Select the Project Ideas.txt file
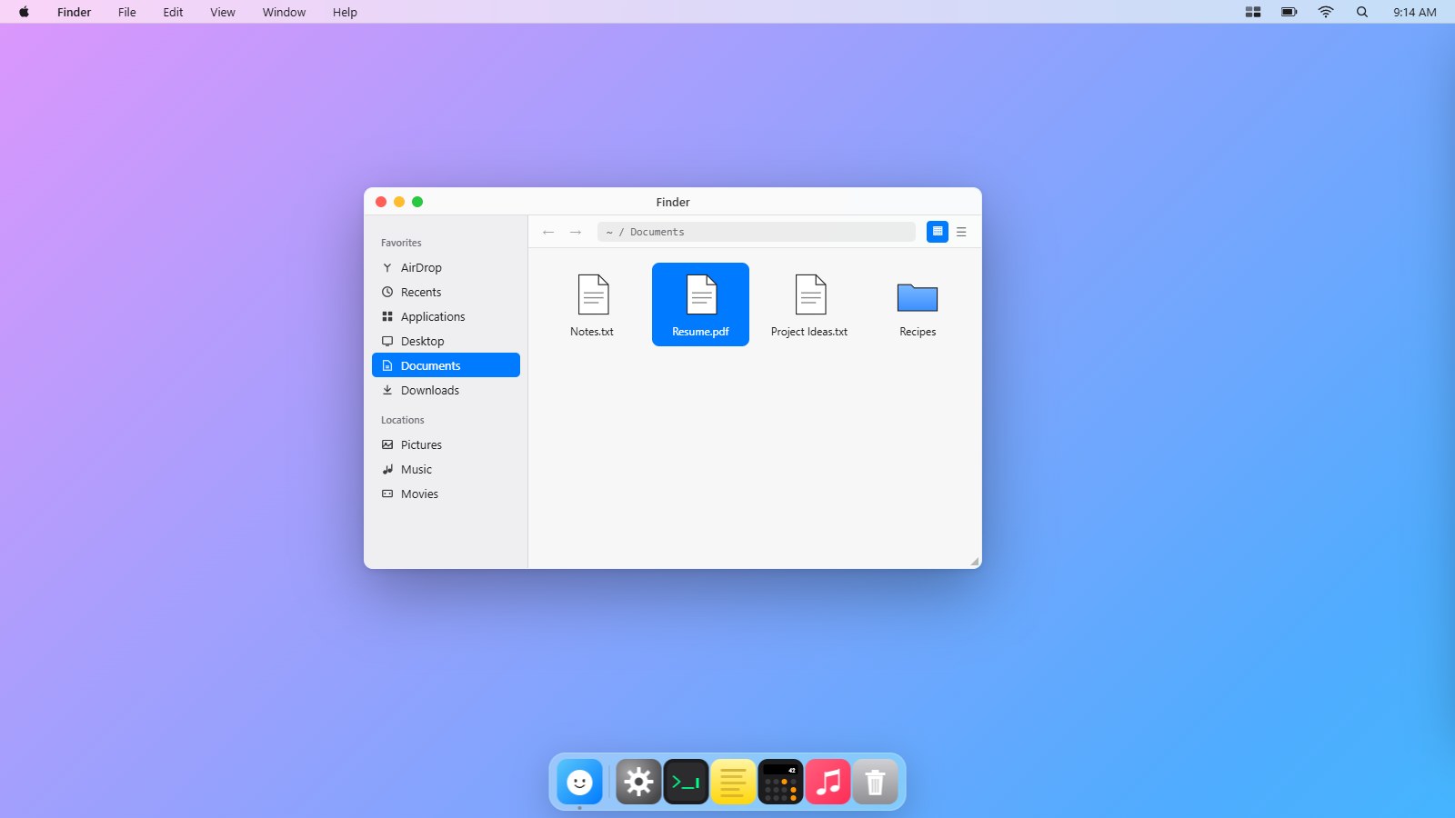Image resolution: width=1455 pixels, height=818 pixels. (809, 304)
